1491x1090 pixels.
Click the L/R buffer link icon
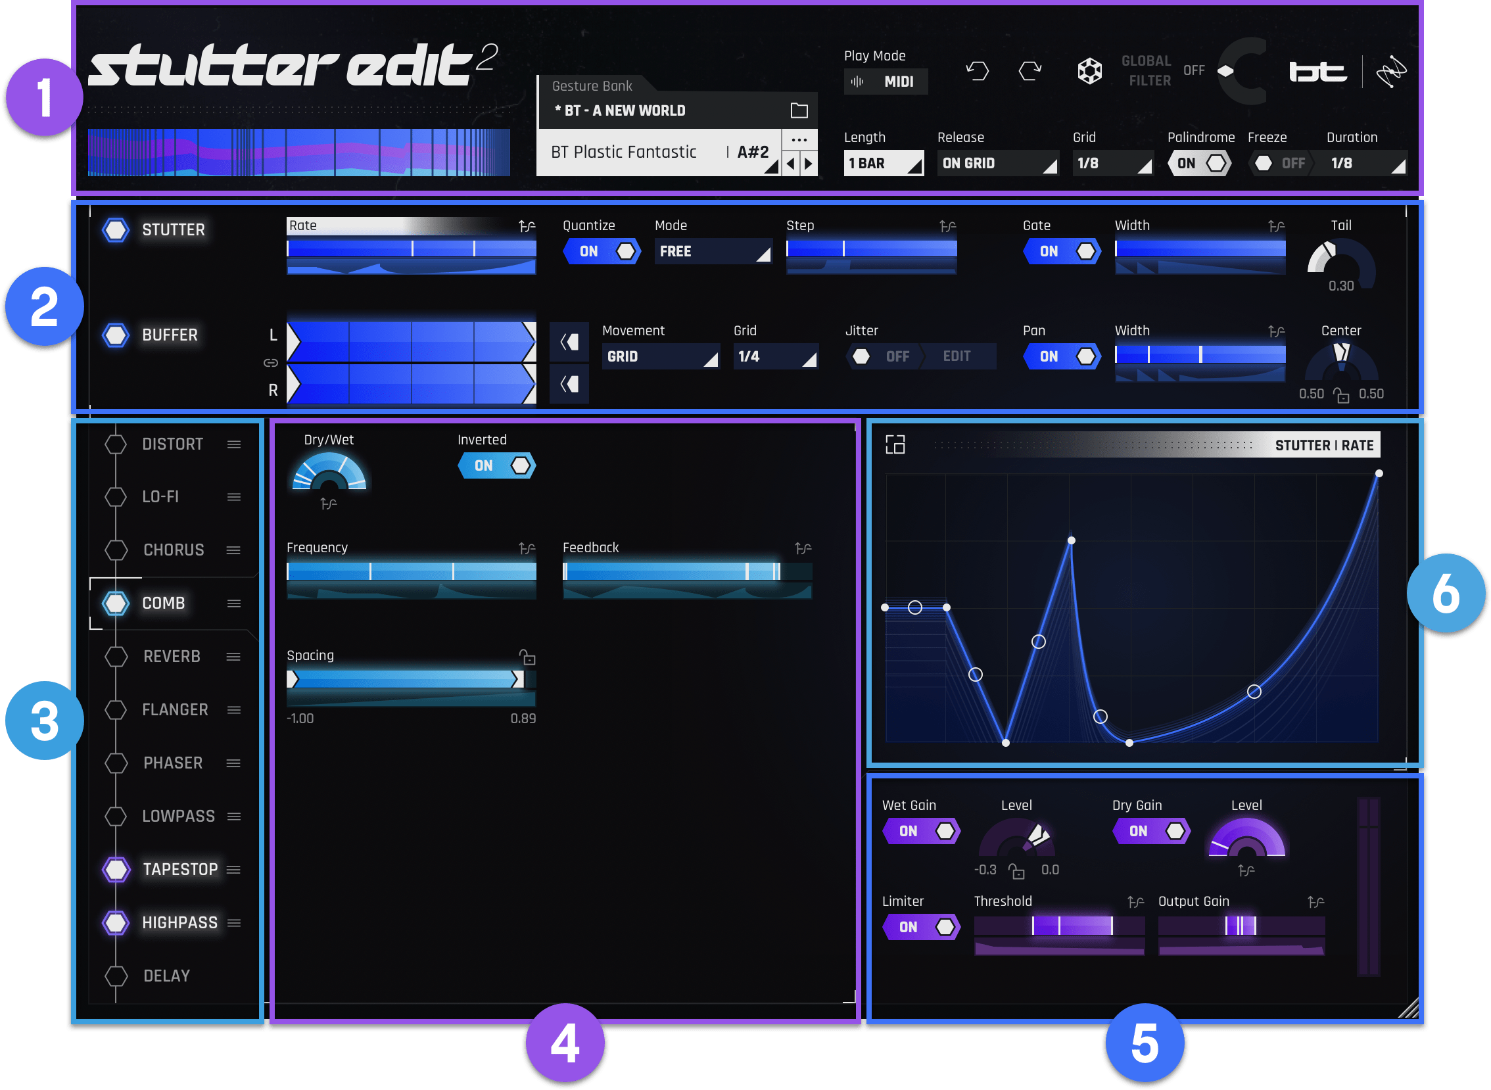pos(271,363)
